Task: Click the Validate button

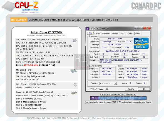Action: pyautogui.click(x=131, y=89)
